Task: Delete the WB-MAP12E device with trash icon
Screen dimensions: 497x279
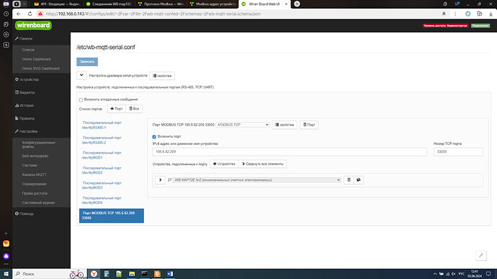Action: tap(349, 180)
